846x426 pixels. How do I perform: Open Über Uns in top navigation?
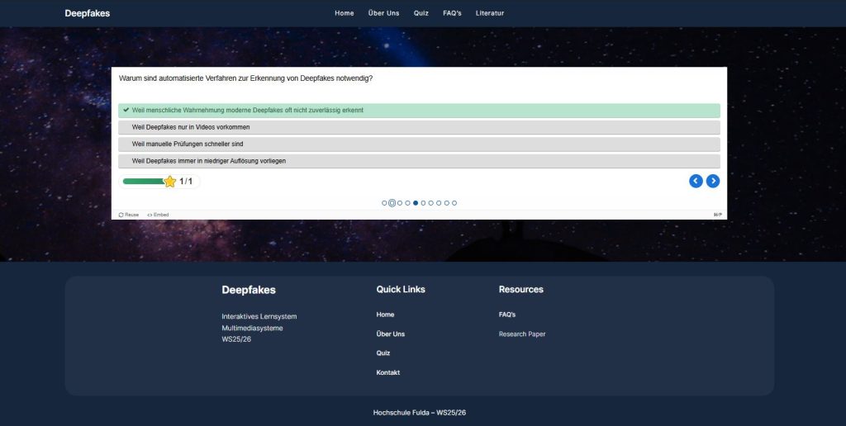click(383, 13)
